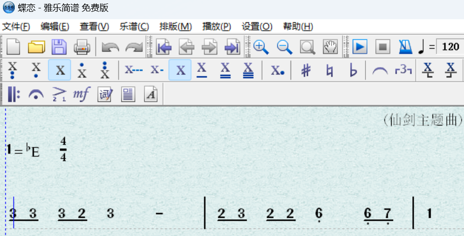This screenshot has height=236, width=464.
Task: Insert a triplet bracket
Action: click(403, 70)
